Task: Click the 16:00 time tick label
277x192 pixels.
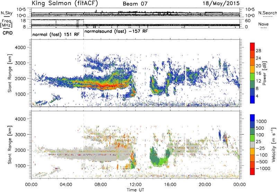Action: click(170, 185)
